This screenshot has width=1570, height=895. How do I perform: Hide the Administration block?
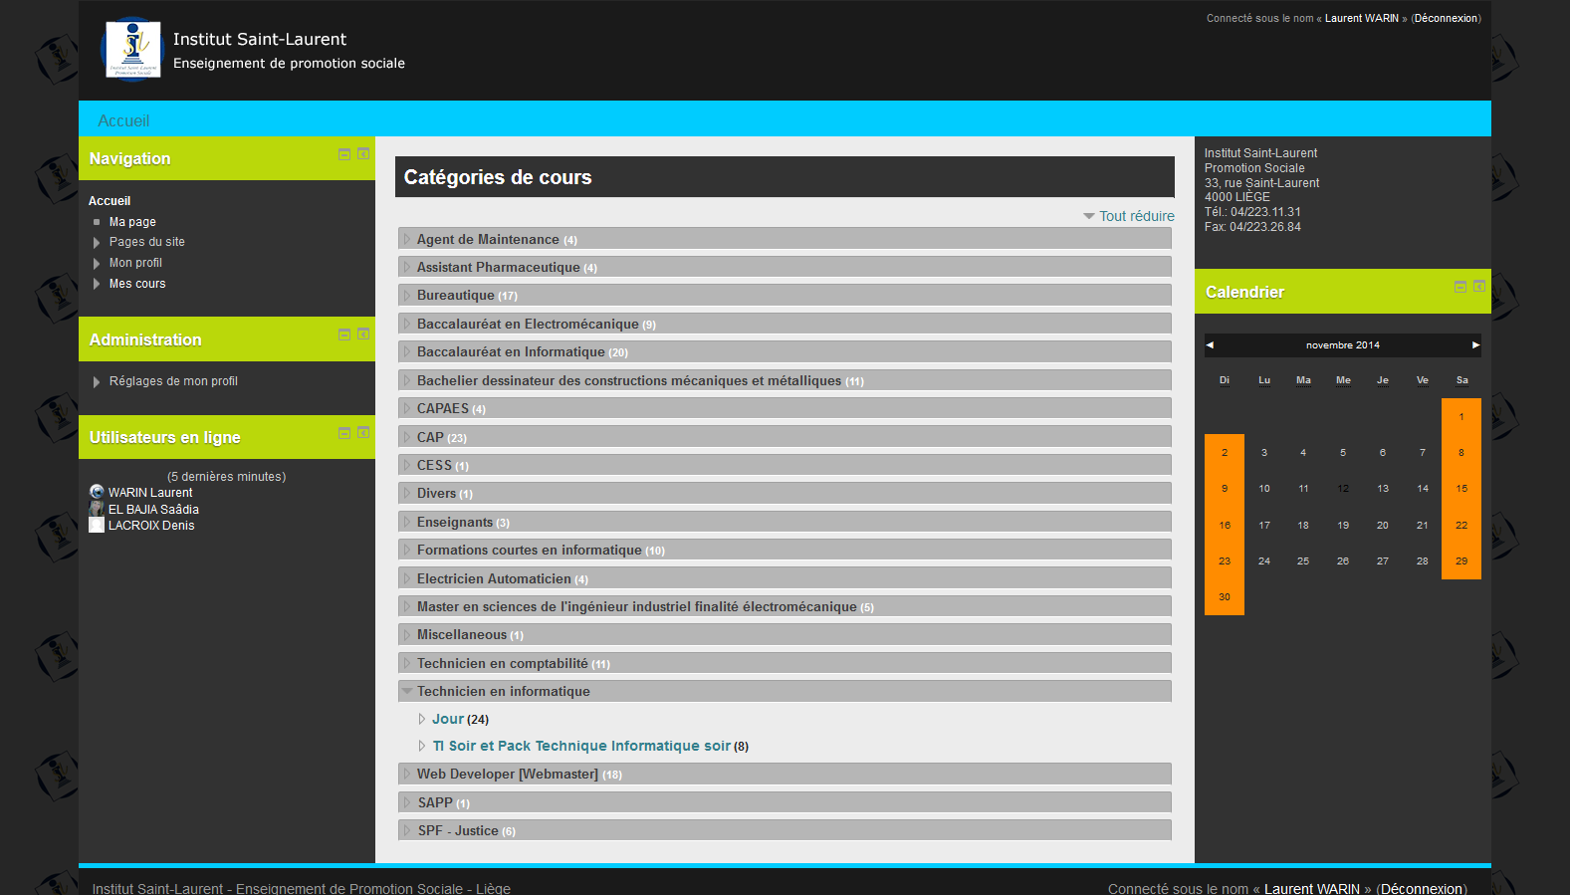point(344,335)
